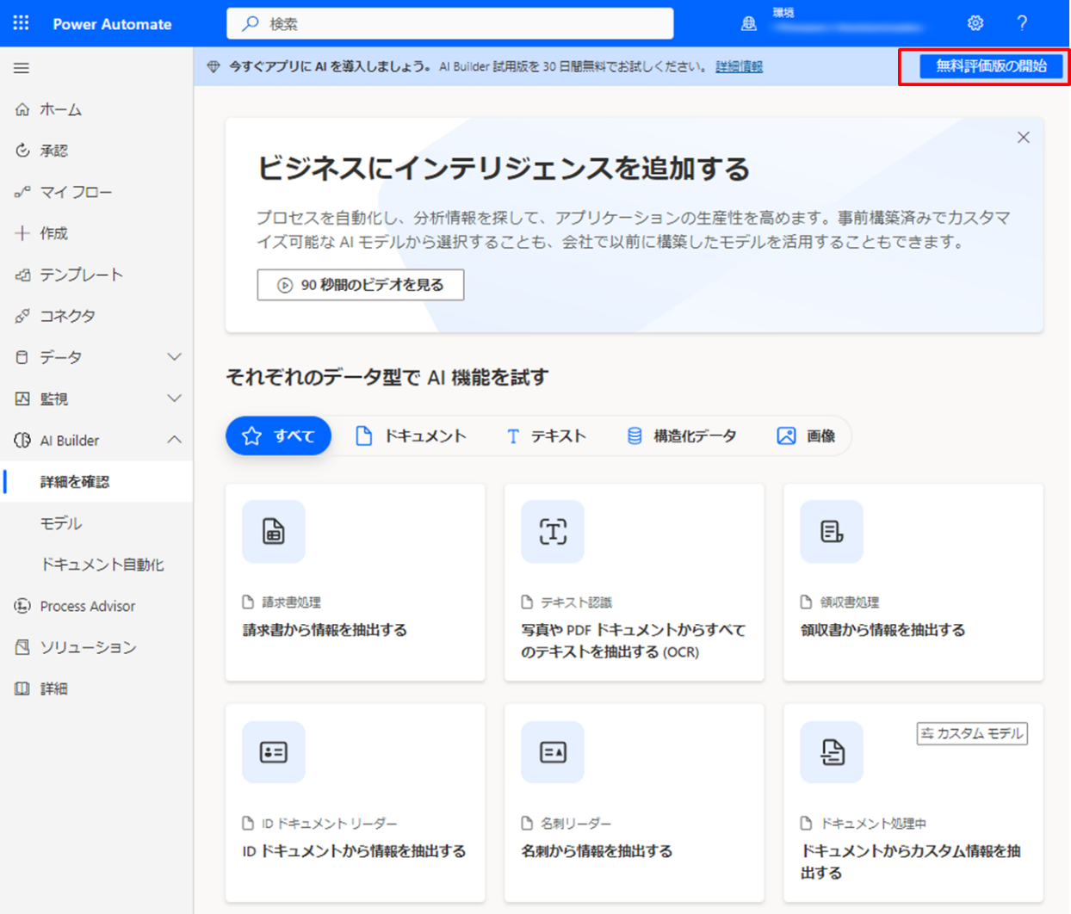This screenshot has width=1071, height=914.
Task: Click the カスタム モデル badge
Action: pyautogui.click(x=972, y=733)
